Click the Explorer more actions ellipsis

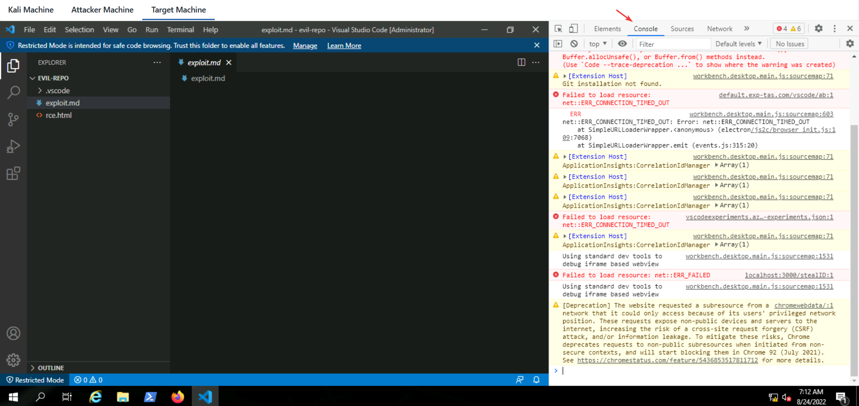(x=157, y=62)
